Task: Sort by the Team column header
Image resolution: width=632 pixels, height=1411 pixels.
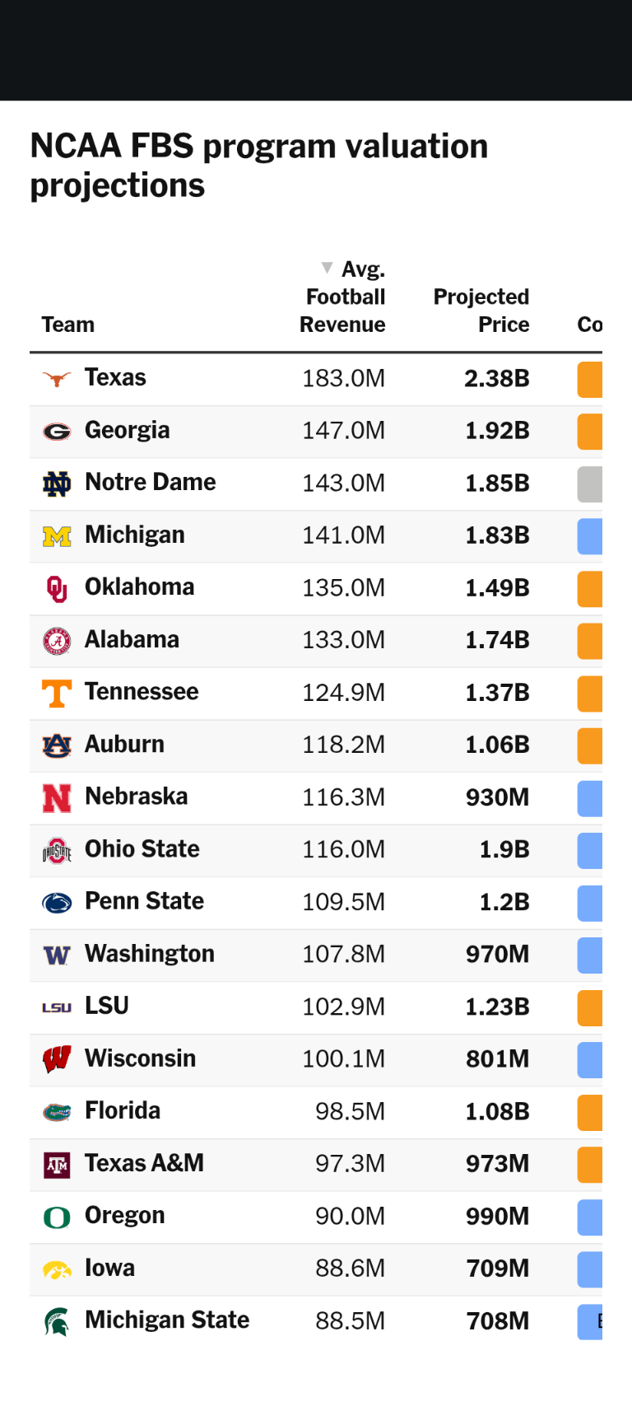Action: (x=68, y=325)
